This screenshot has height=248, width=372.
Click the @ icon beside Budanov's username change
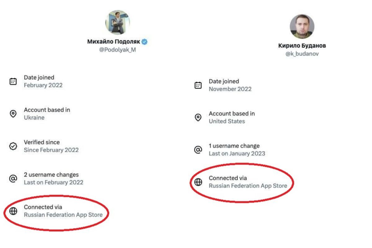tap(198, 150)
